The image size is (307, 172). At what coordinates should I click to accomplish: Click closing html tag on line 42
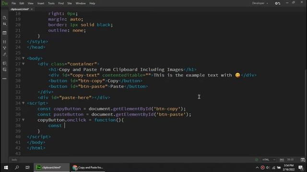tap(36, 148)
